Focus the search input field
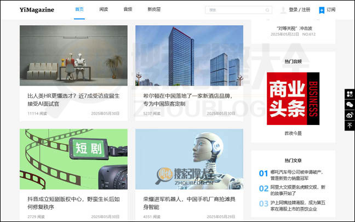Image resolution: width=355 pixels, height=222 pixels. coord(238,10)
